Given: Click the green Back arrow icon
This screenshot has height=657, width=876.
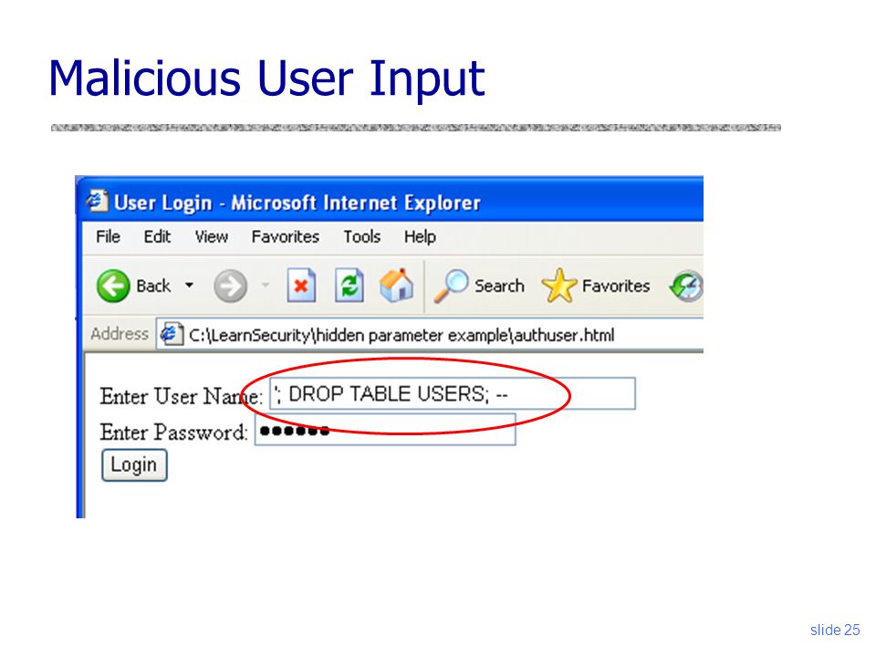Looking at the screenshot, I should (x=113, y=286).
